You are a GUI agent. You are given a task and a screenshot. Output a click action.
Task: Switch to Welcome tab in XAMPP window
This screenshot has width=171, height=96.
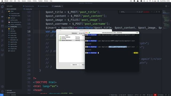(x=74, y=33)
